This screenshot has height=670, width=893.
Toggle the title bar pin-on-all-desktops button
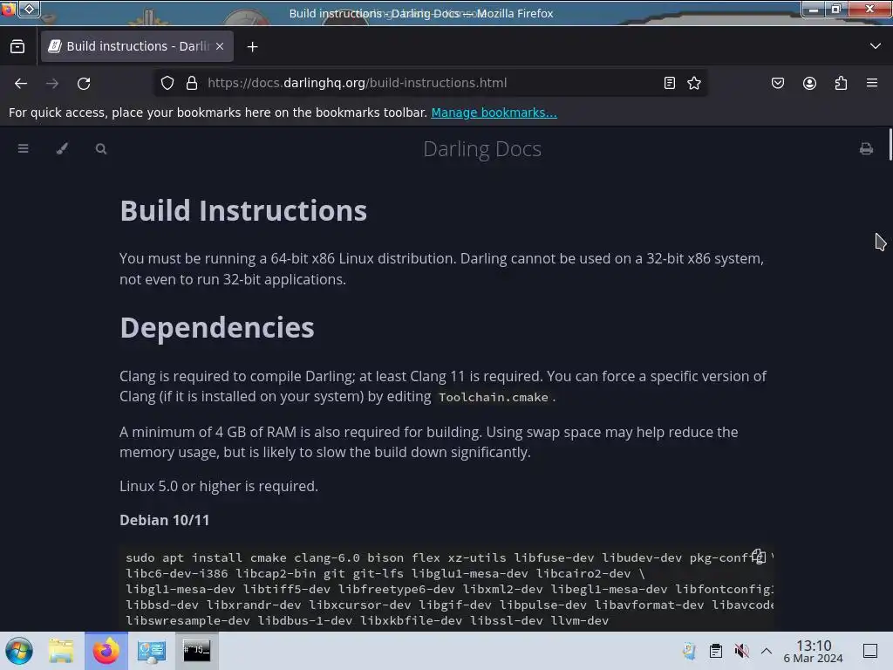pyautogui.click(x=29, y=9)
